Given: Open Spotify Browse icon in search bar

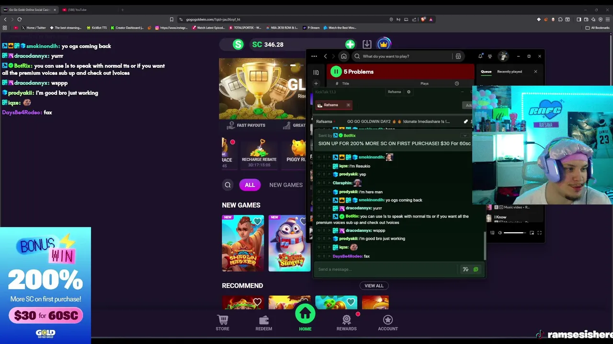Looking at the screenshot, I should pyautogui.click(x=458, y=56).
